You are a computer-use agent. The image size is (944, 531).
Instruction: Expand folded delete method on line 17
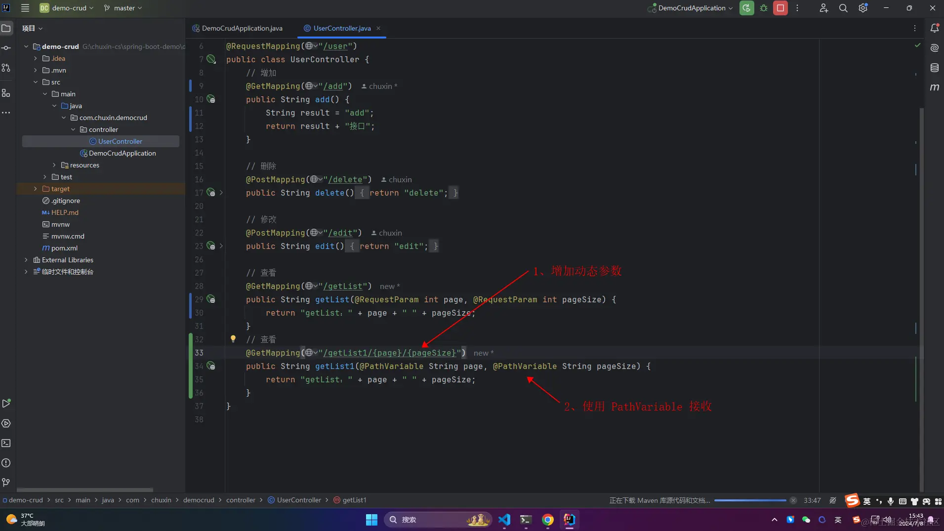[221, 193]
